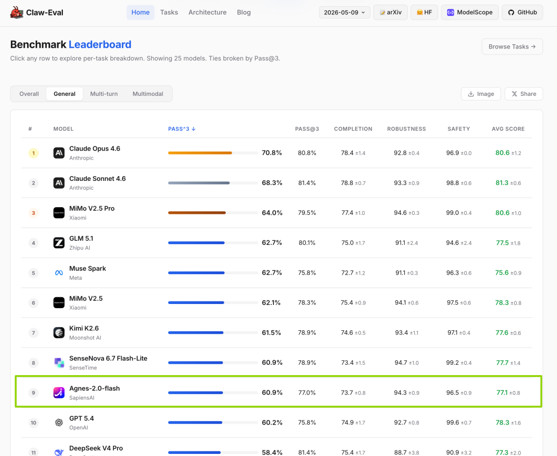Click the Xiaomi logo in the MiMo V2.5 row (not Pro)

coord(59,302)
